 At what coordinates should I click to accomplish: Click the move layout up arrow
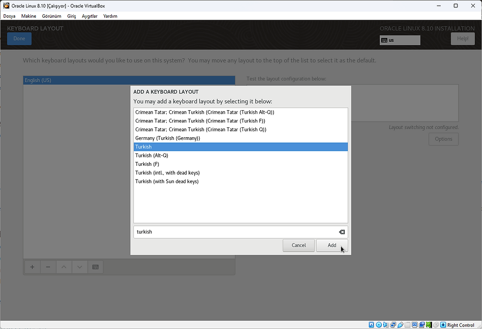coord(64,267)
